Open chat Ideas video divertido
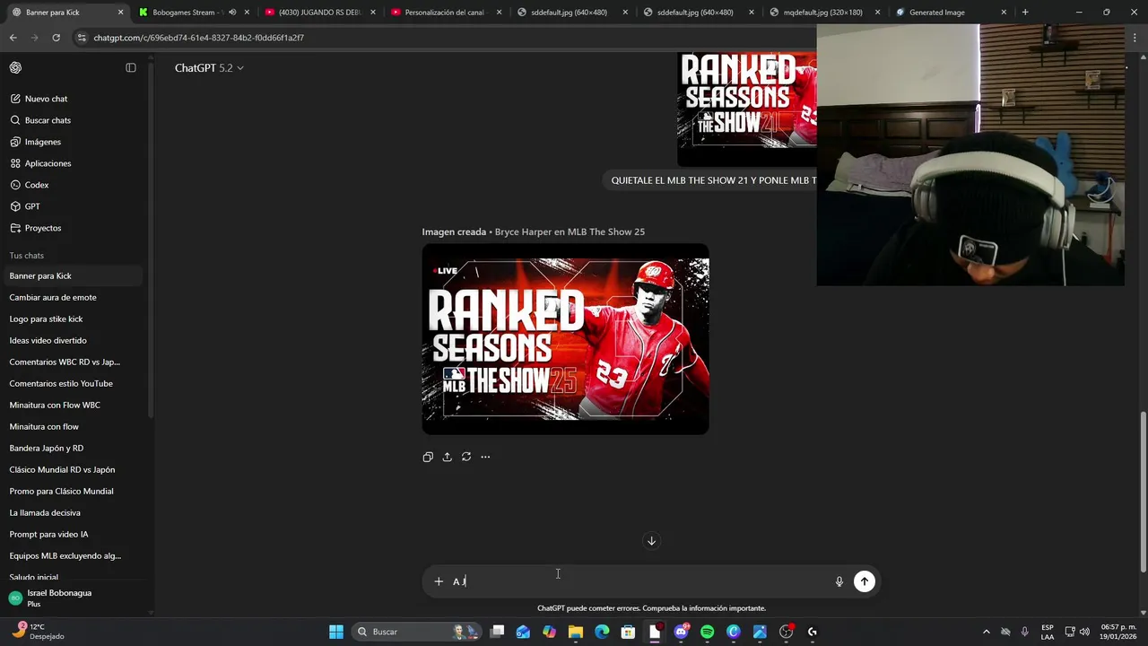Screen dimensions: 1148x646 tap(73, 340)
